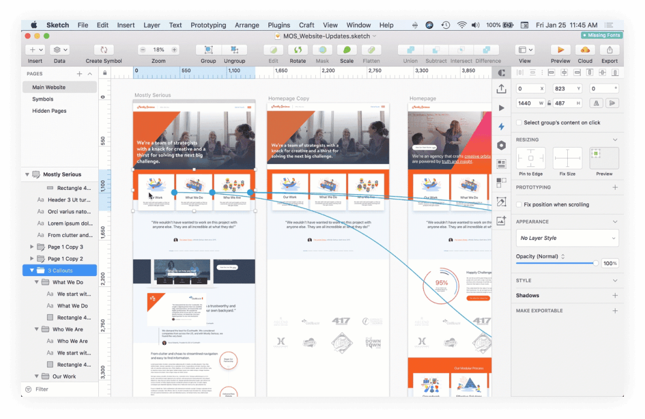645x419 pixels.
Task: Open the Wi-Fi status menu
Action: (462, 25)
